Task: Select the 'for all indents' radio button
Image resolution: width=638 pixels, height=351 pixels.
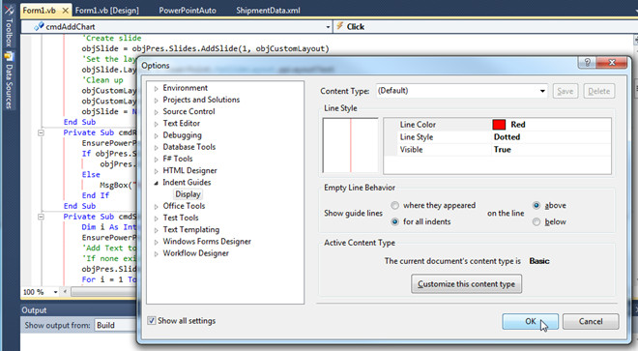Action: [394, 222]
